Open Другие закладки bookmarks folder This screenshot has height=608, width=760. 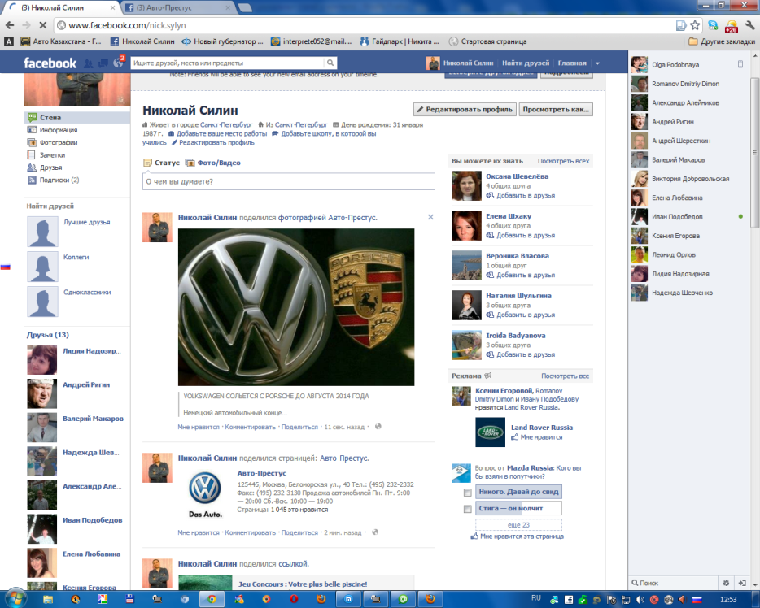tap(722, 41)
